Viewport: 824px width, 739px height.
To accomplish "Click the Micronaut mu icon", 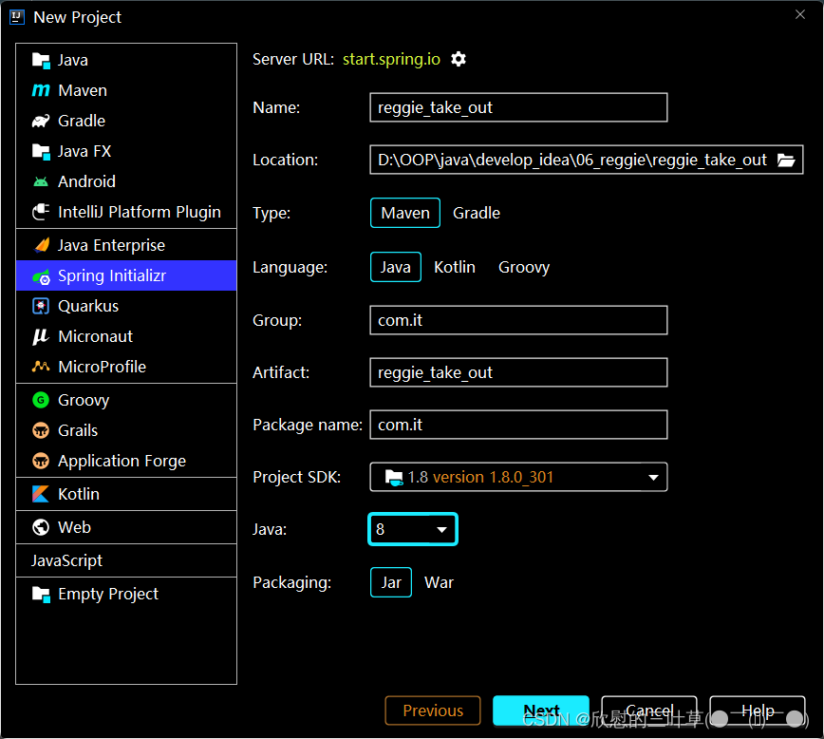I will coord(41,336).
